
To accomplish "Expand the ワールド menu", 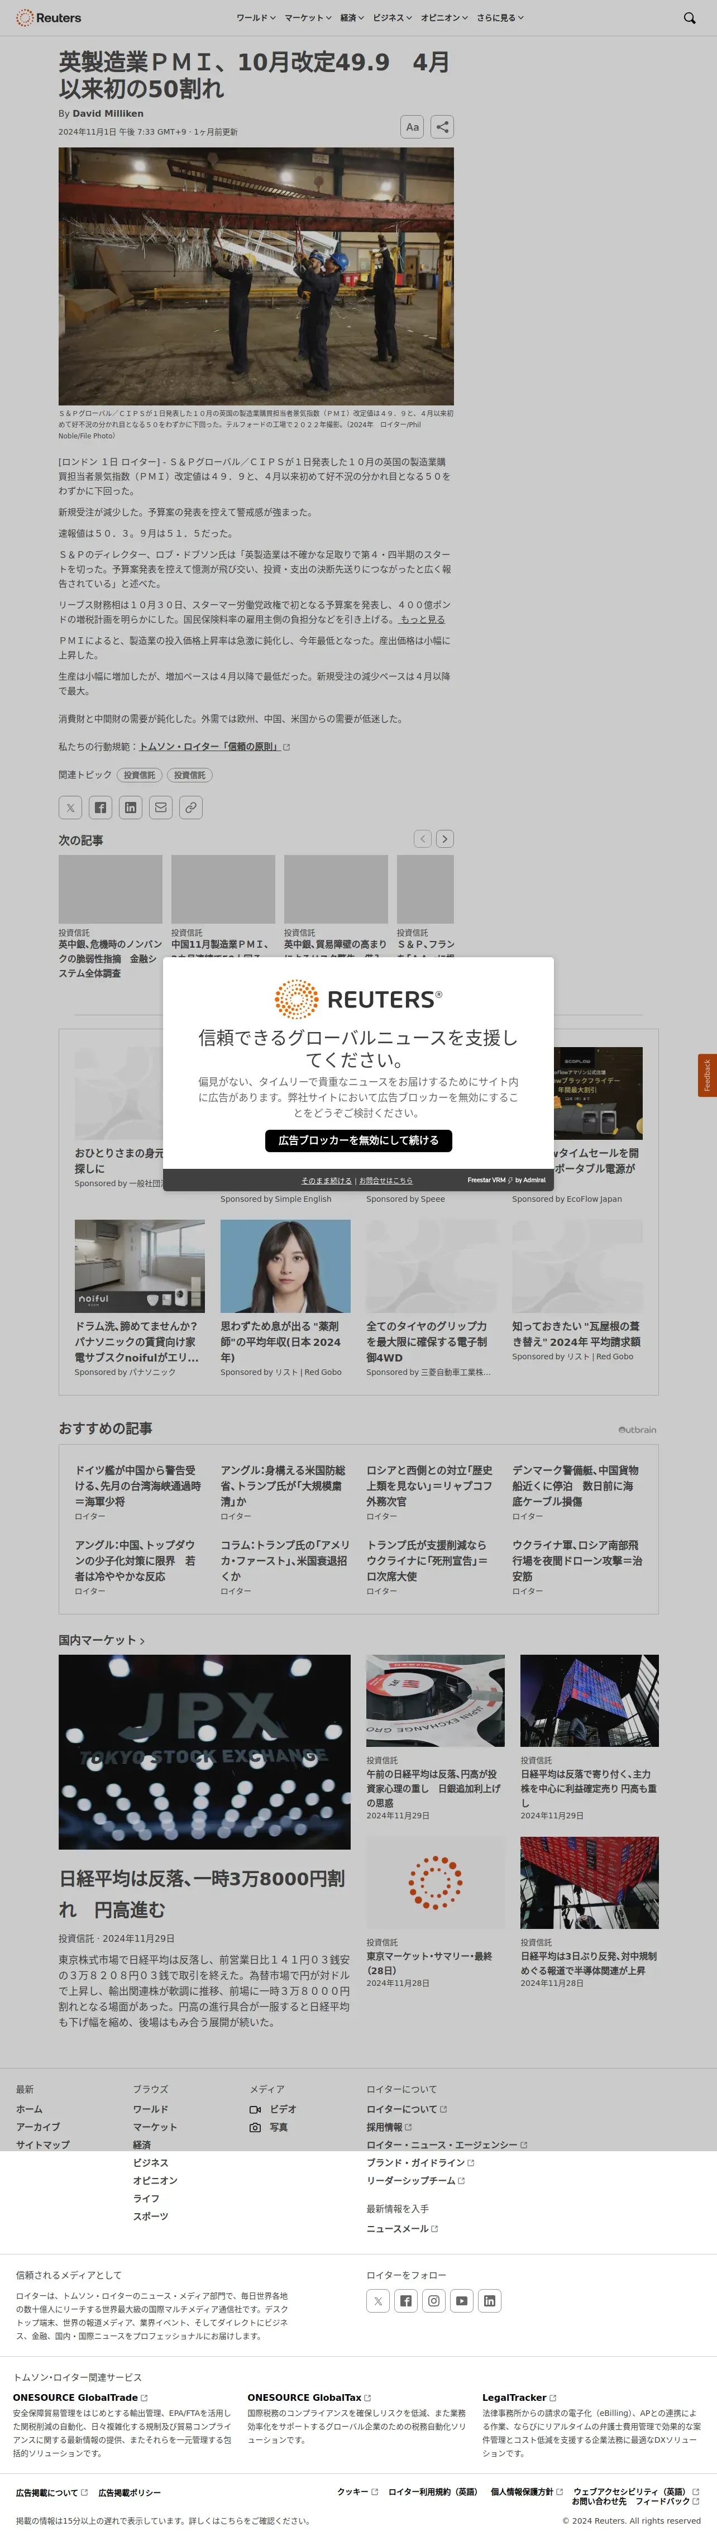I will [255, 18].
